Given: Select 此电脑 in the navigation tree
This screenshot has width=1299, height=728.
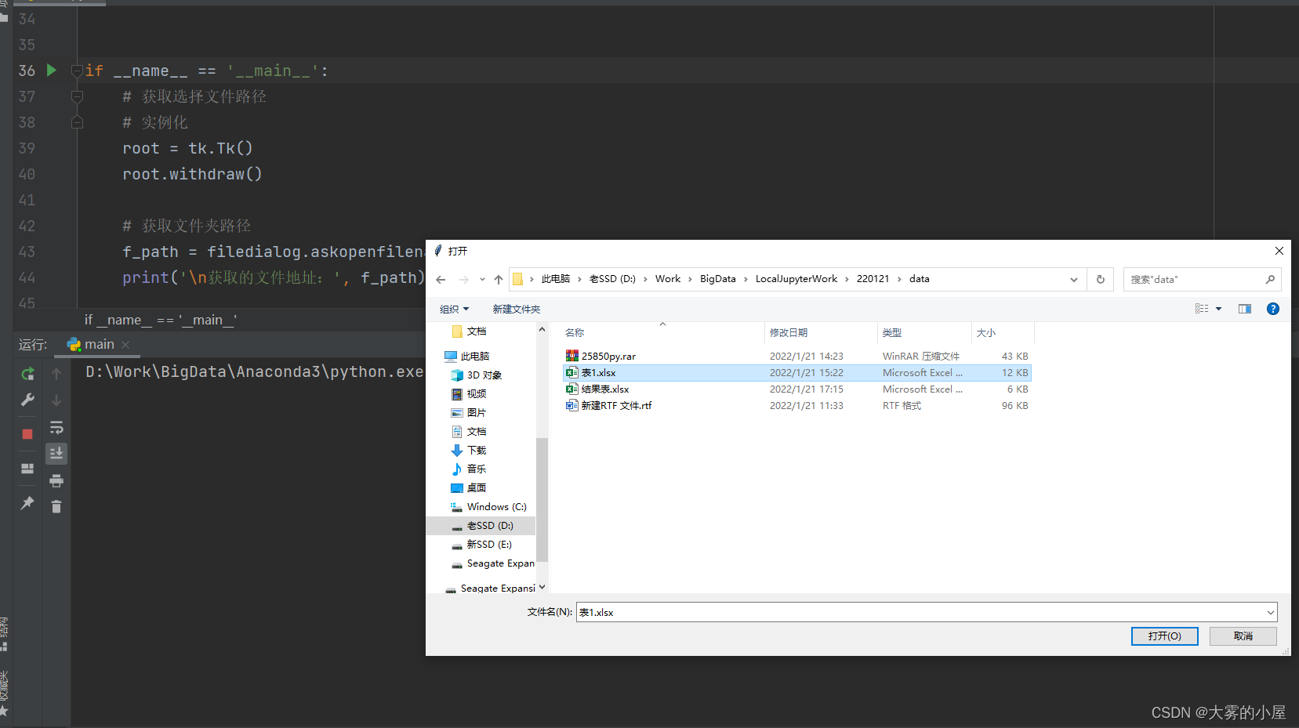Looking at the screenshot, I should pyautogui.click(x=474, y=357).
